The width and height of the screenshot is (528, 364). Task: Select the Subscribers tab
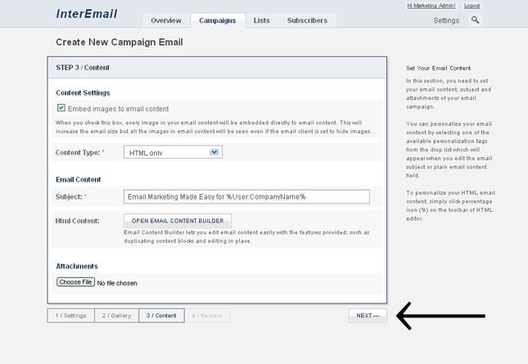coord(307,20)
